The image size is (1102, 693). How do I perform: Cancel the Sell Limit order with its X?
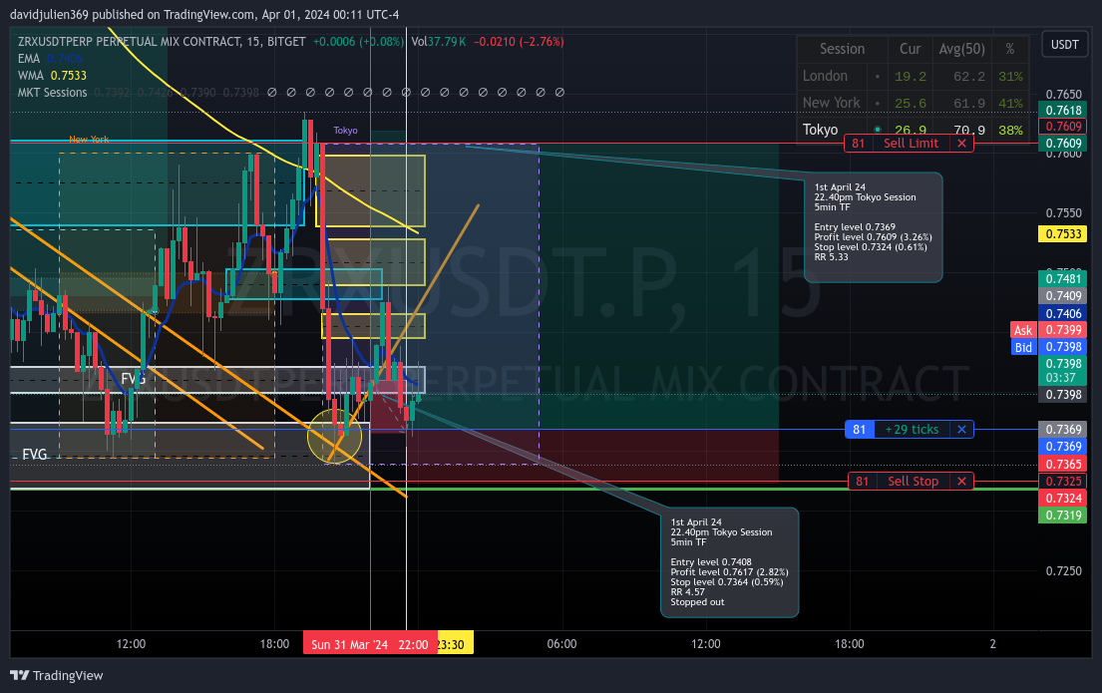(x=961, y=144)
